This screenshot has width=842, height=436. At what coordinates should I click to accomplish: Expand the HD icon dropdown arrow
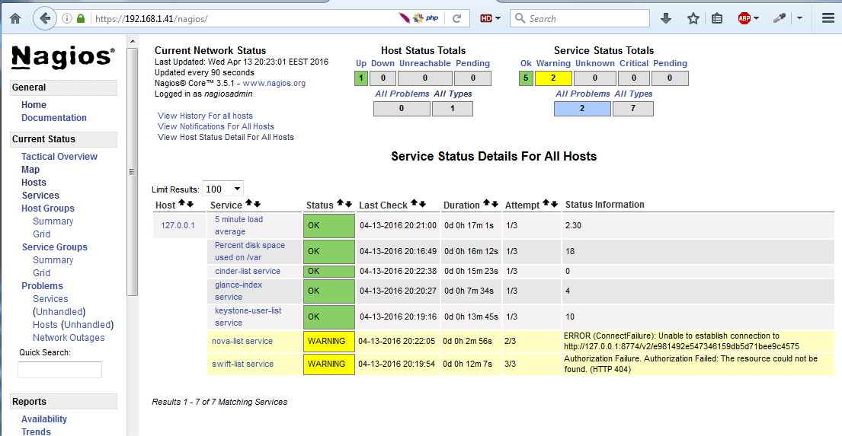(x=498, y=19)
